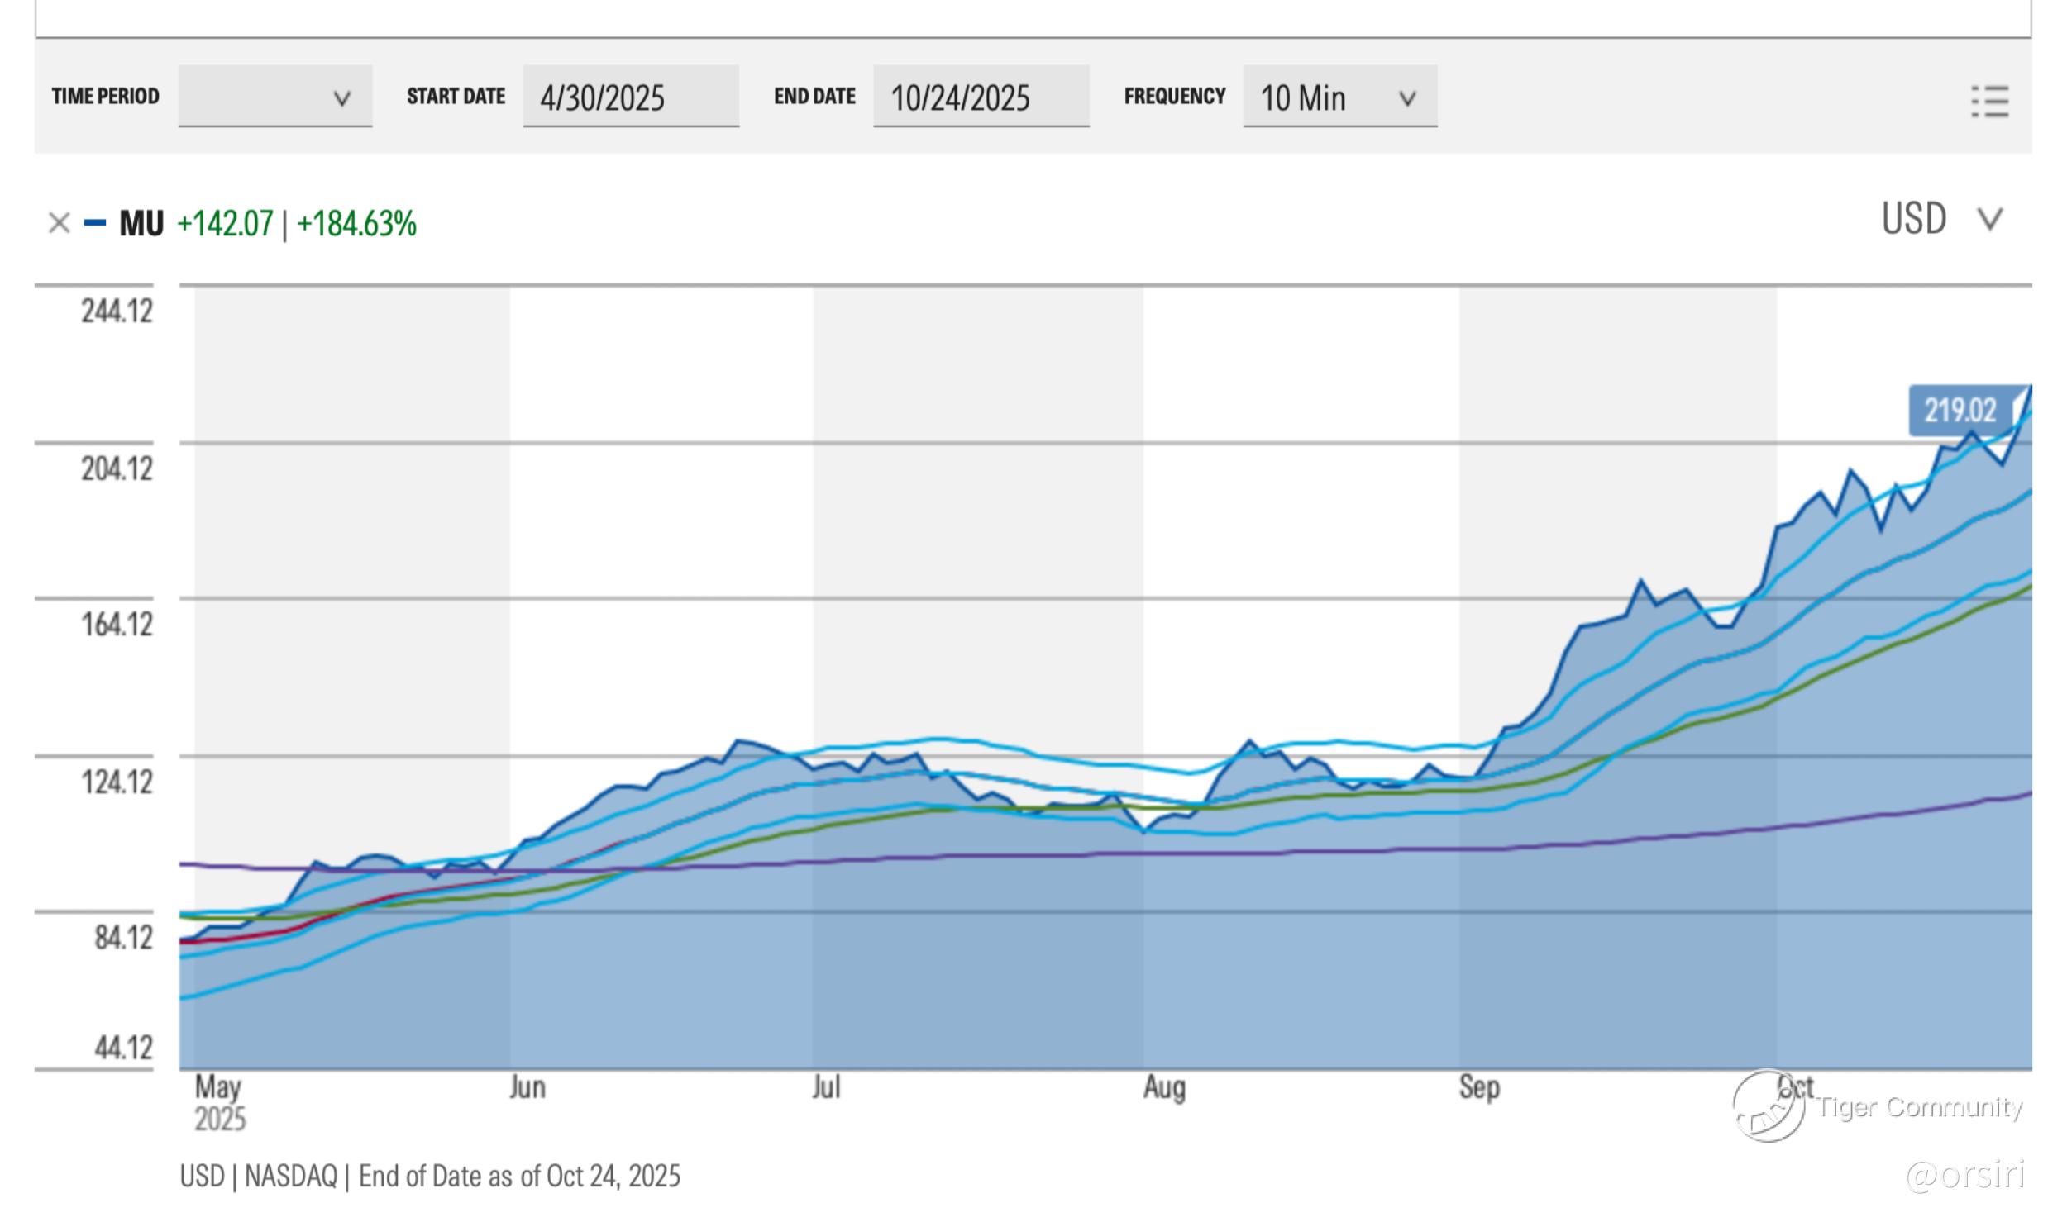
Task: Click the Sep label on time axis
Action: tap(1479, 1086)
